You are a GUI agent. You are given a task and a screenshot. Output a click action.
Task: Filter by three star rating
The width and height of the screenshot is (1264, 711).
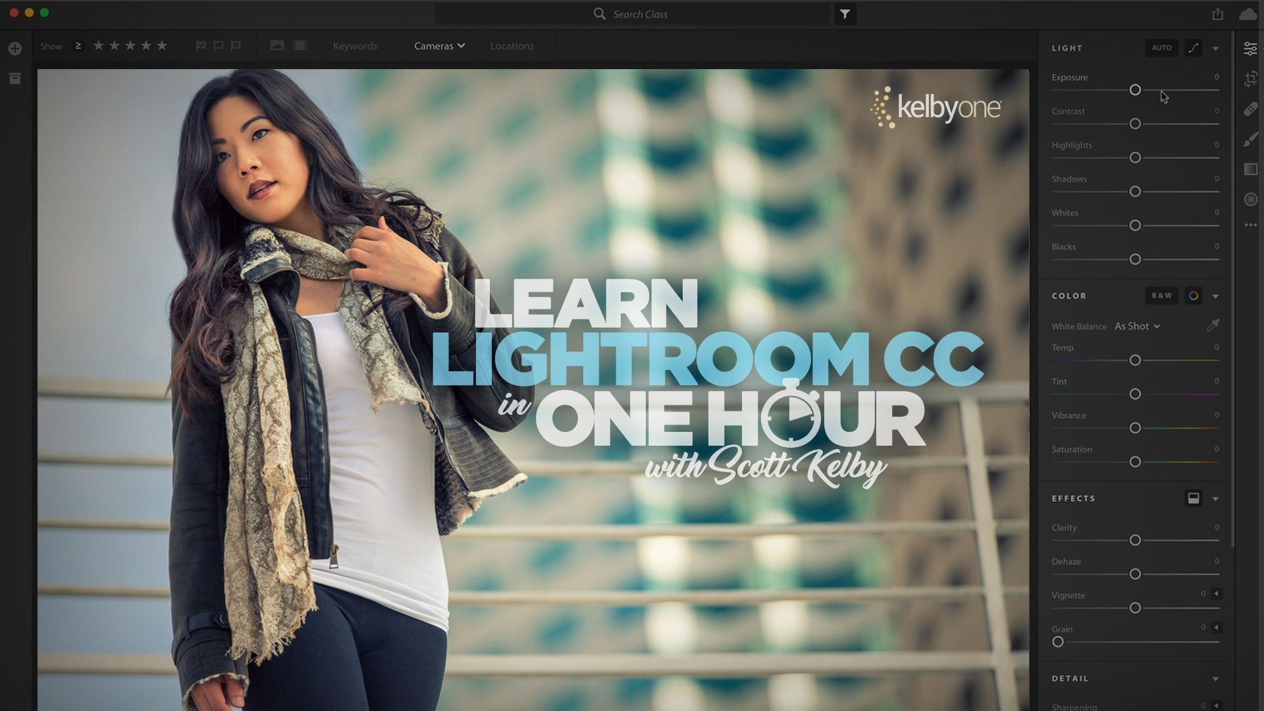[x=130, y=45]
